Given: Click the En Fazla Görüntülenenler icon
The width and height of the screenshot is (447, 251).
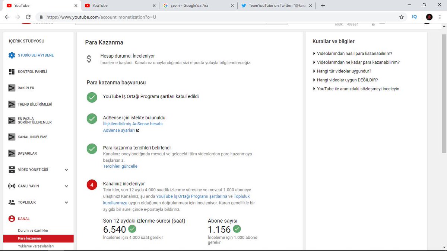Looking at the screenshot, I should pyautogui.click(x=12, y=120).
